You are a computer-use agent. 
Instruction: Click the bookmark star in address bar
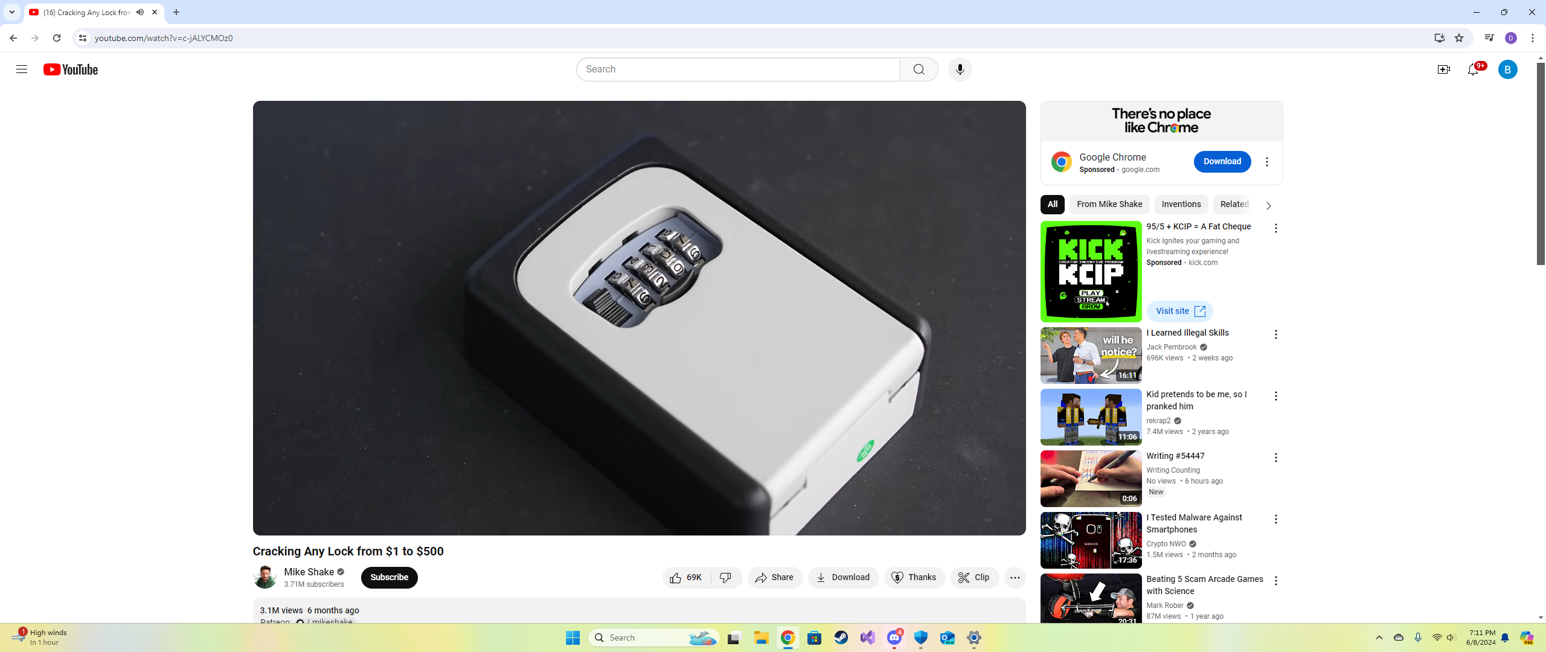pos(1459,38)
